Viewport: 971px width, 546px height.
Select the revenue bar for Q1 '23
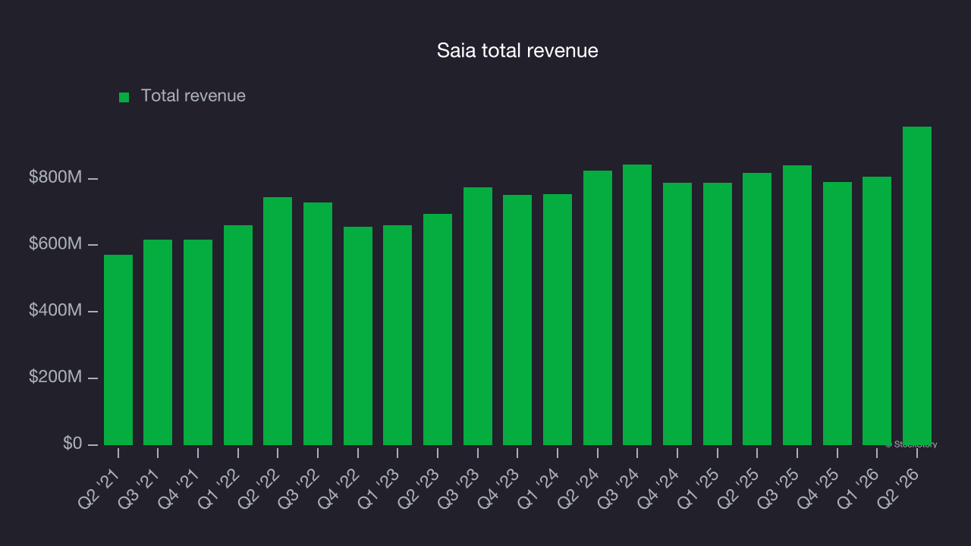[x=398, y=335]
